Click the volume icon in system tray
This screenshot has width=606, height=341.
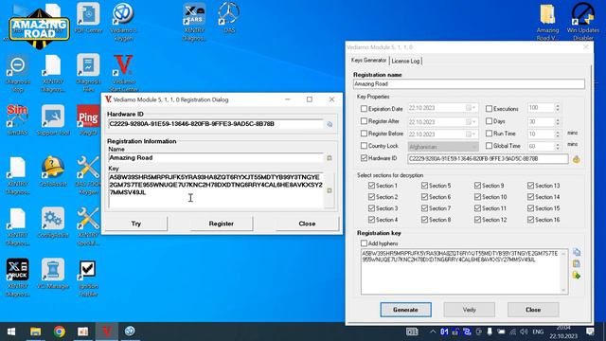point(524,332)
